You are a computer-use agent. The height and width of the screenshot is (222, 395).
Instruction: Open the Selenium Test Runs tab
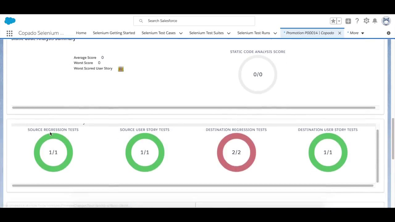tap(254, 33)
